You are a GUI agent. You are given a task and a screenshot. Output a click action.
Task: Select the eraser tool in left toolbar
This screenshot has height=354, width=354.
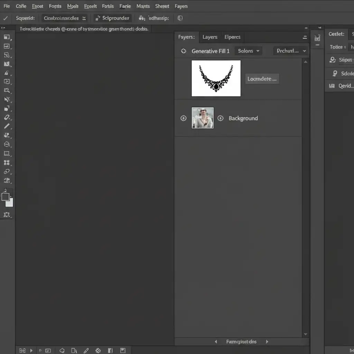7,118
